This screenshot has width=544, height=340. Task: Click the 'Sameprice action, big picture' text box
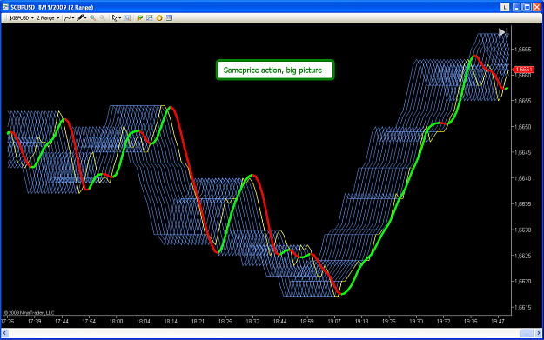(x=275, y=70)
